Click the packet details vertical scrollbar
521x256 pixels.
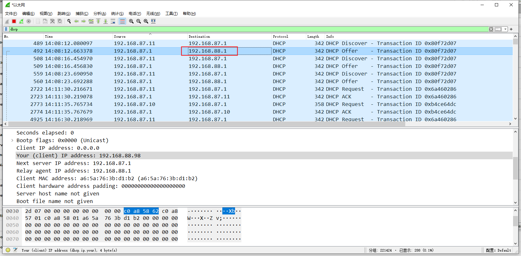pyautogui.click(x=515, y=168)
